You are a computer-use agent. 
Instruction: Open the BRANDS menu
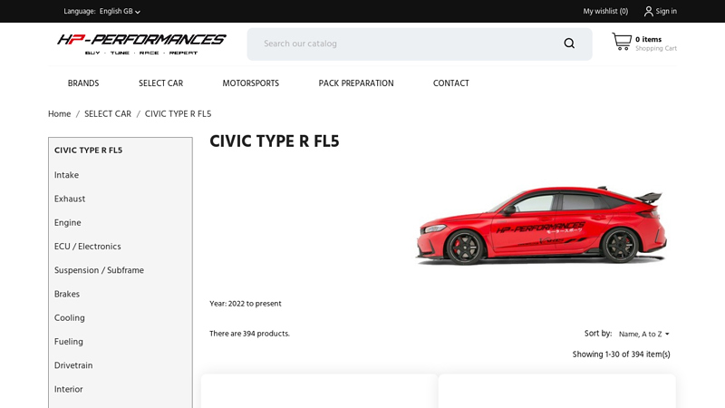coord(83,83)
